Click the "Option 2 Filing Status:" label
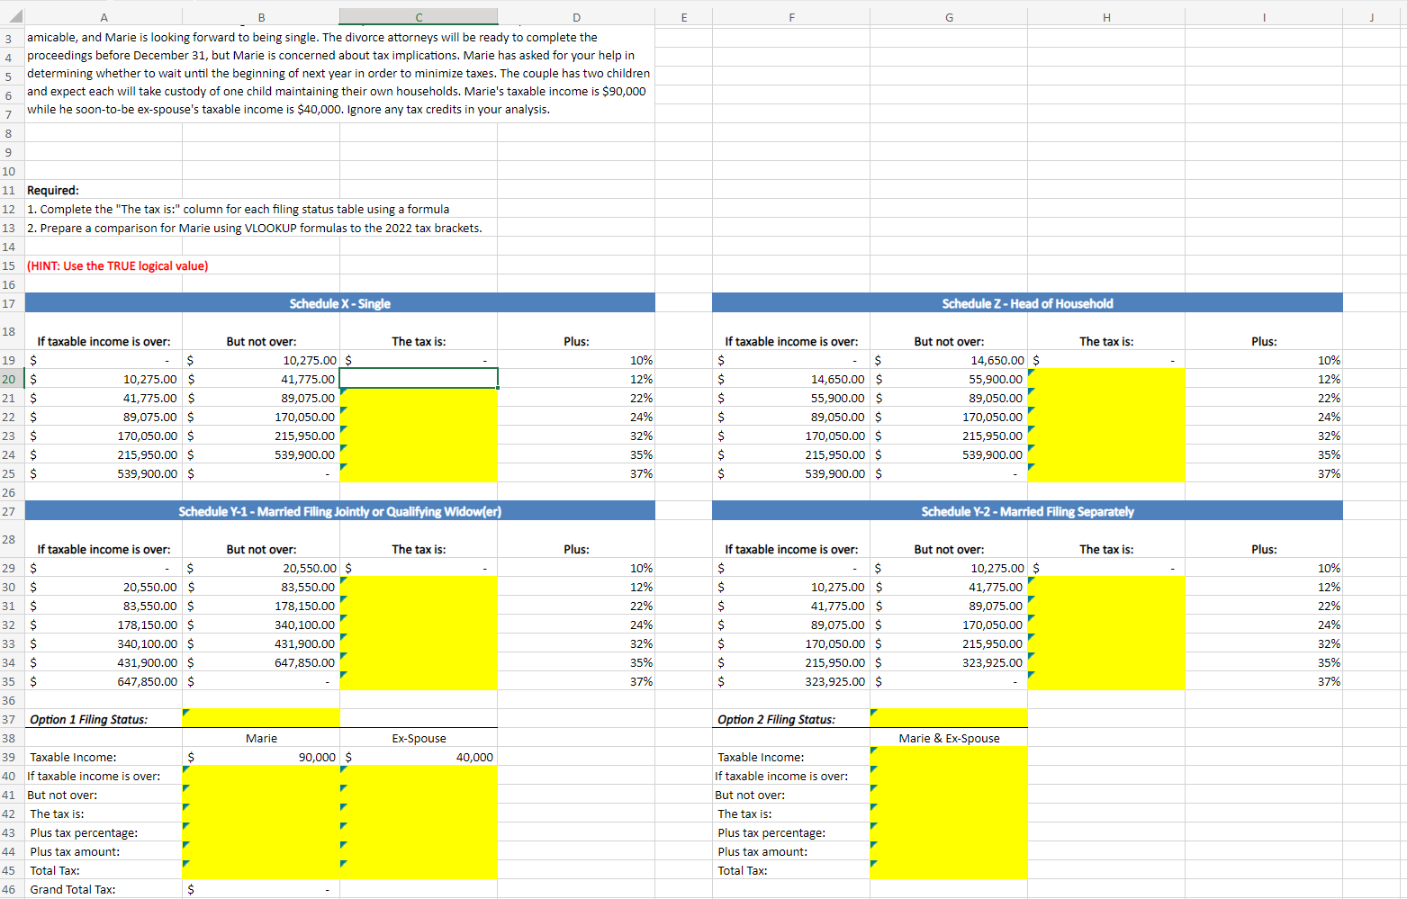This screenshot has width=1407, height=899. [x=776, y=719]
